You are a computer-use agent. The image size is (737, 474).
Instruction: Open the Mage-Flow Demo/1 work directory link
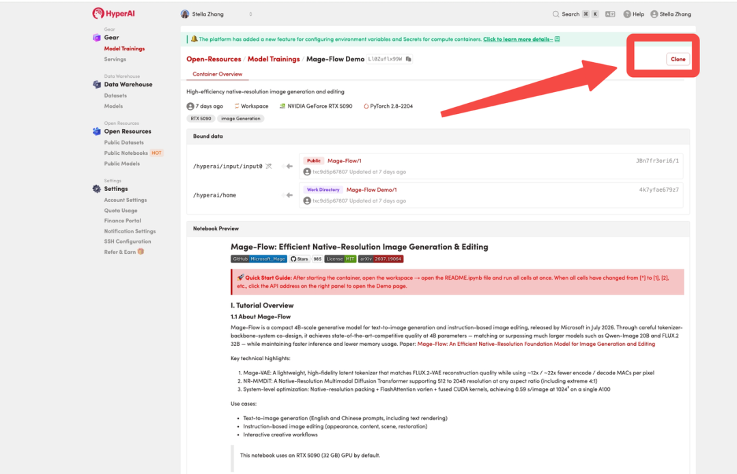(x=371, y=190)
